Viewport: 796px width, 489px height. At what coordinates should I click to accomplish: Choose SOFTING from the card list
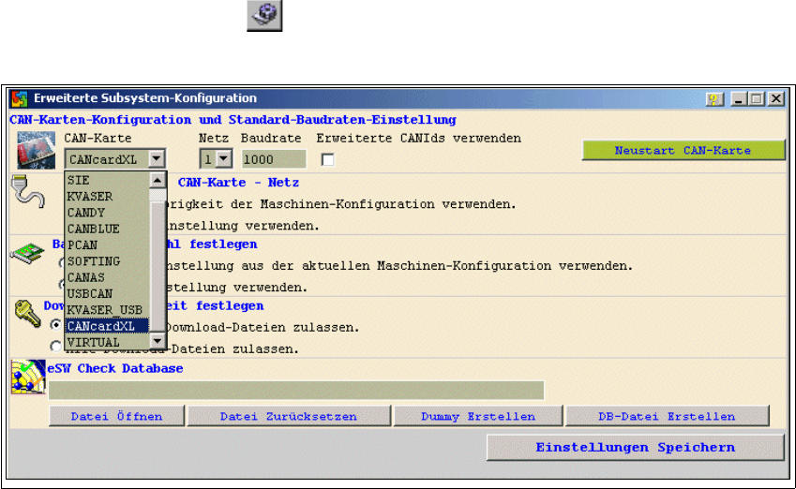(x=107, y=261)
